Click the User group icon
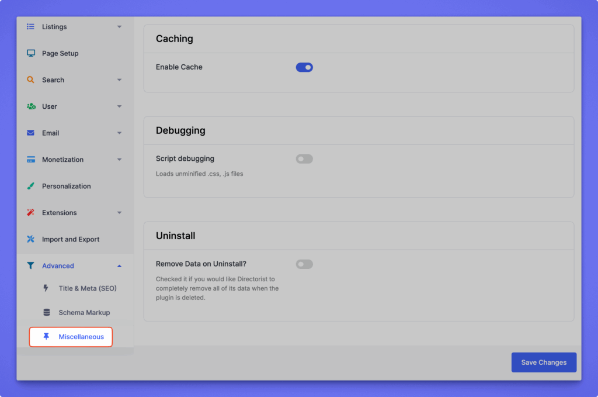This screenshot has height=397, width=598. (31, 106)
